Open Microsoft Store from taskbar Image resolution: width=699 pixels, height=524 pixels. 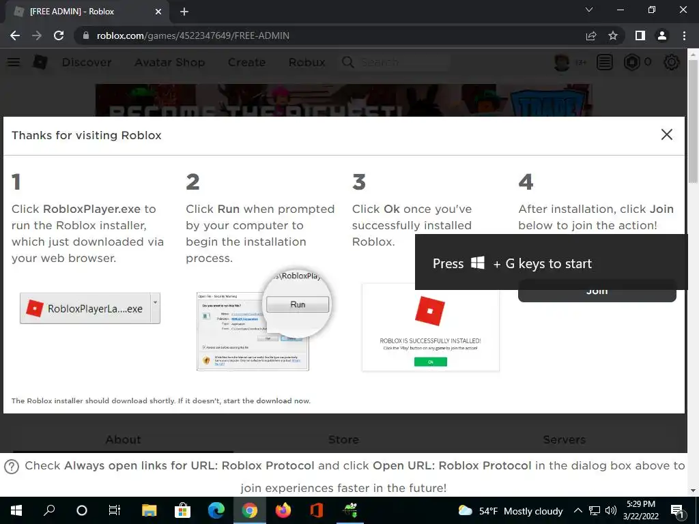(x=182, y=510)
